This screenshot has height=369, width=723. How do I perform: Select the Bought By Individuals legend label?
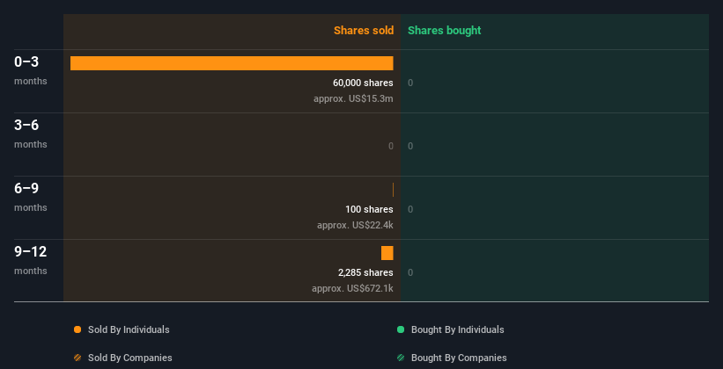(457, 329)
